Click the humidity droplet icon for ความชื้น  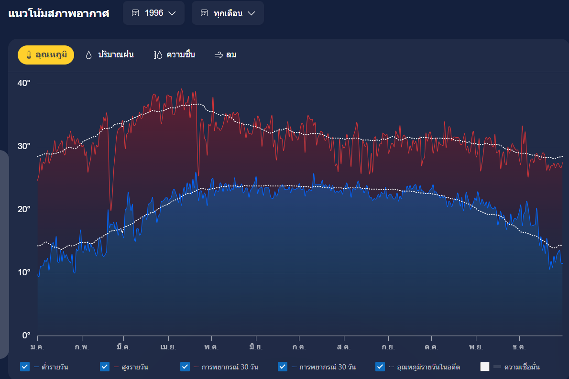[x=158, y=55]
